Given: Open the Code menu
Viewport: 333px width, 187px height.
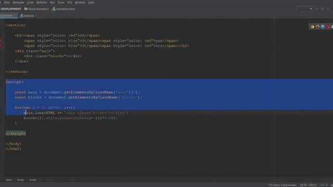Looking at the screenshot, I should 30,3.
